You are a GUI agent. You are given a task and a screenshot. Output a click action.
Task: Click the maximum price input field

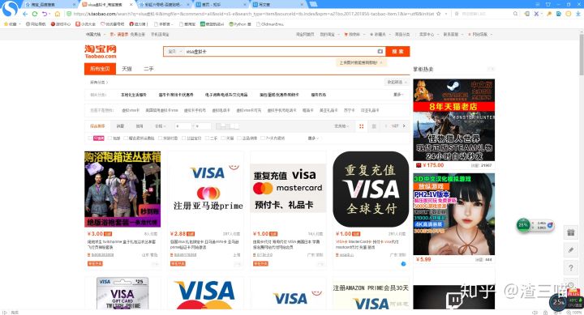point(203,126)
